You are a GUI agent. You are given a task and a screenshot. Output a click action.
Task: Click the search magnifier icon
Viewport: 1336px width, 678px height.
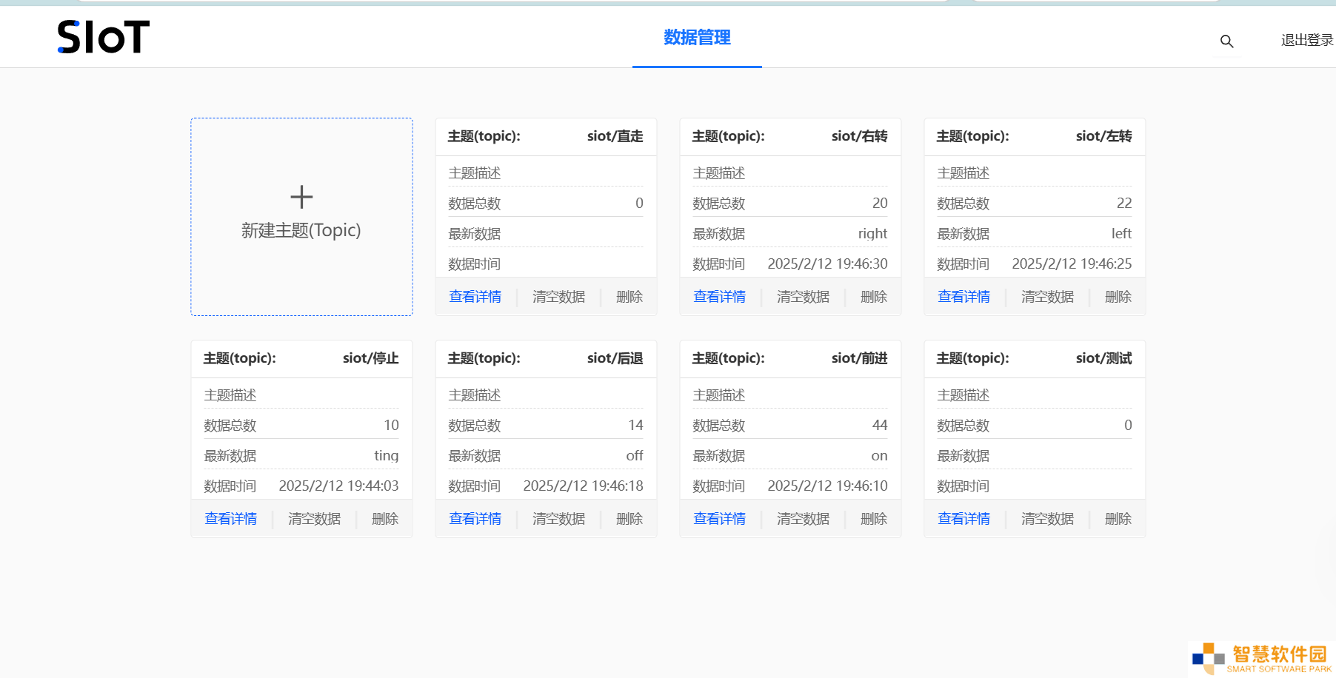(1226, 41)
